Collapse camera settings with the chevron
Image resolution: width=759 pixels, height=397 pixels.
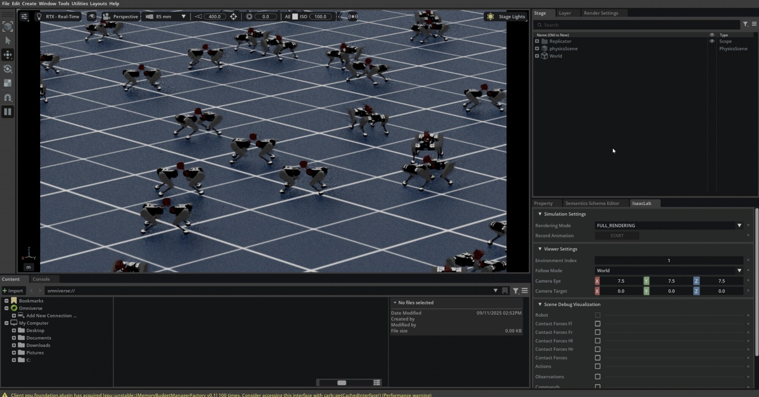tap(340, 17)
